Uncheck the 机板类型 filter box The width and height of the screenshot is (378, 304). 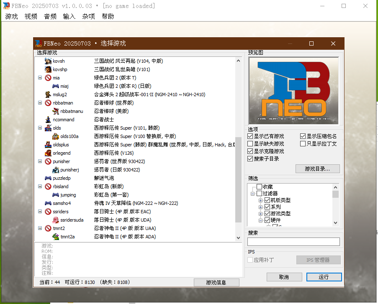(267, 200)
